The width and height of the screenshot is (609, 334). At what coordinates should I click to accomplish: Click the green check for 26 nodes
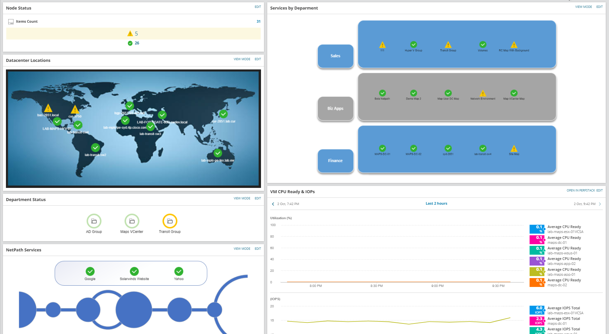[x=130, y=43]
